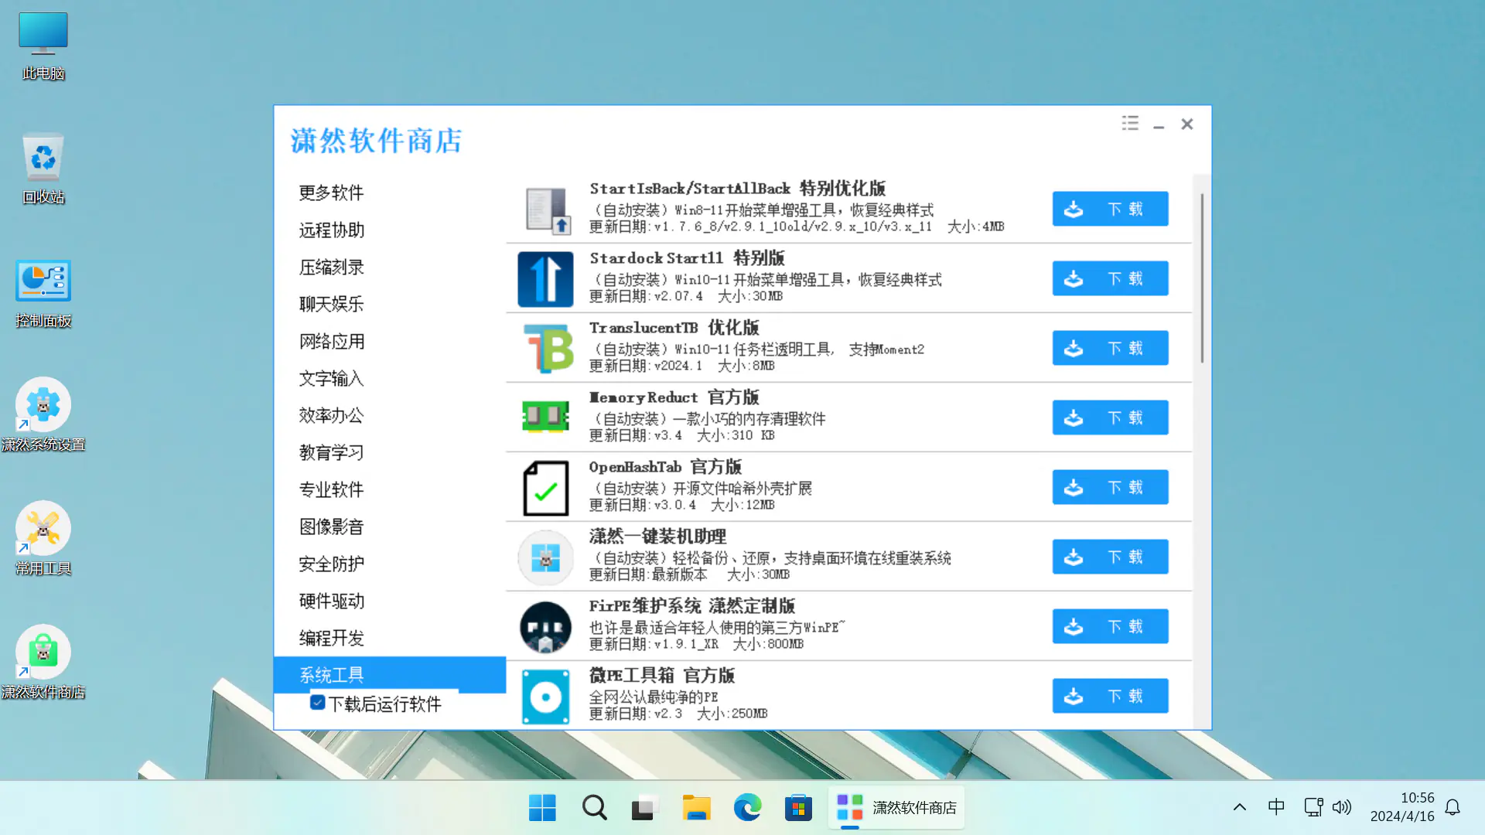Open the 更多软件 category
1485x835 pixels.
click(x=331, y=193)
